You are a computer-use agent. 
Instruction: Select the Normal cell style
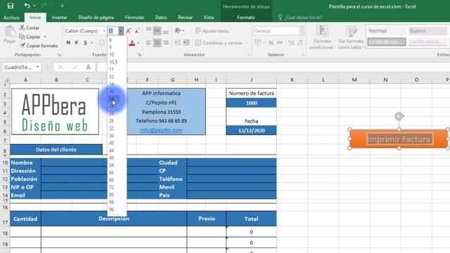pos(387,31)
